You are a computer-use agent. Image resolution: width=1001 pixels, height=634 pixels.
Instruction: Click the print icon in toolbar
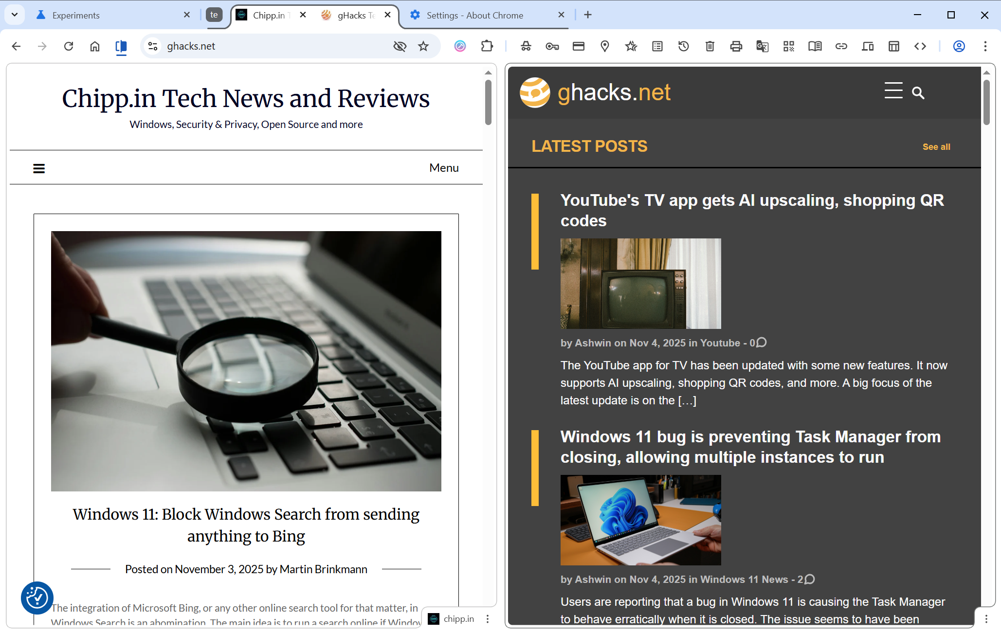(x=736, y=46)
